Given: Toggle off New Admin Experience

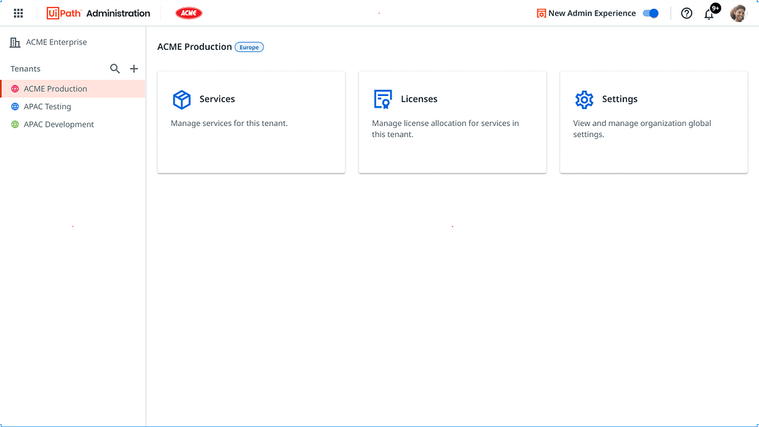Looking at the screenshot, I should (x=650, y=13).
